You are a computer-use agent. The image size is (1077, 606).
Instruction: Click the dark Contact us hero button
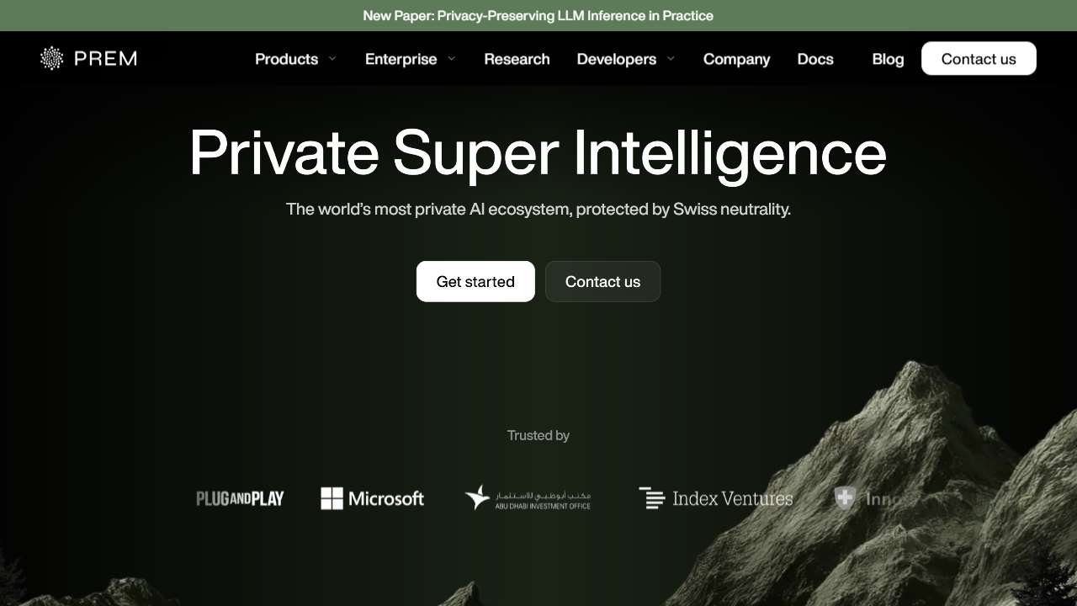(x=602, y=281)
